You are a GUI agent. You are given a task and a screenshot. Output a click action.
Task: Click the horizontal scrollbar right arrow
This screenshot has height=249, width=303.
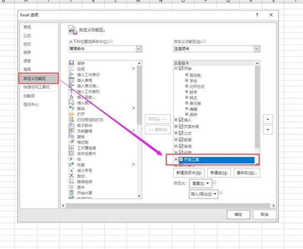tap(273, 205)
